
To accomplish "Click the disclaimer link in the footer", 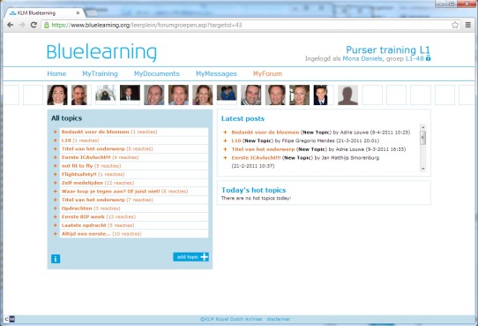I will coord(279,319).
